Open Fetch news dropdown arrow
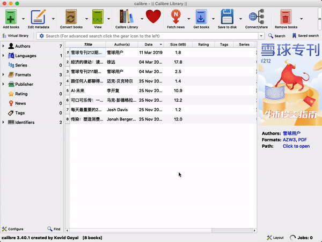This screenshot has width=322, height=242. click(189, 19)
